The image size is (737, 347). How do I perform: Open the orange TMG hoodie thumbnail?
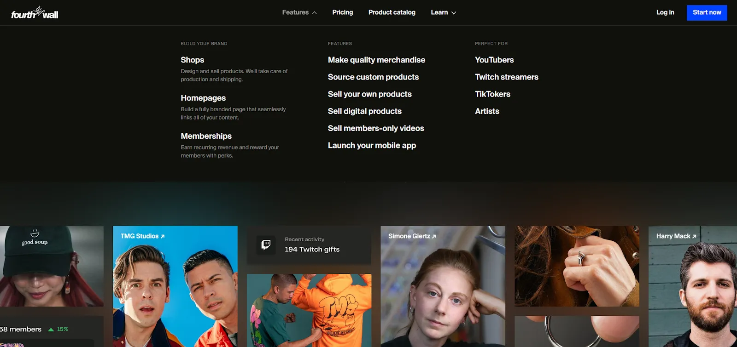pos(309,310)
